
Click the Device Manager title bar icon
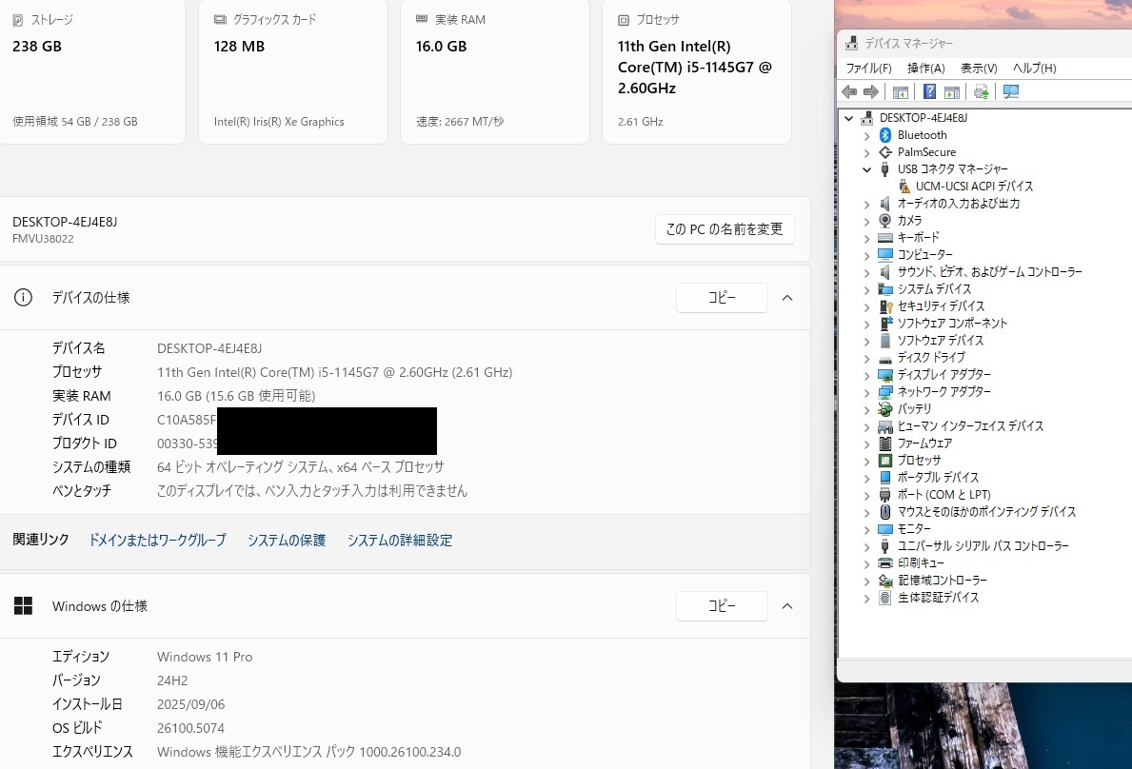coord(852,43)
